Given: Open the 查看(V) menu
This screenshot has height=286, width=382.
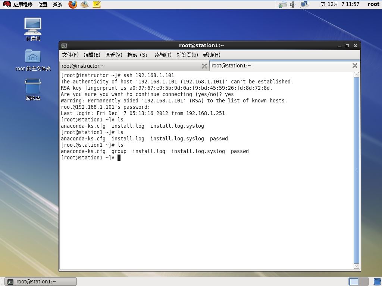Looking at the screenshot, I should tap(114, 55).
